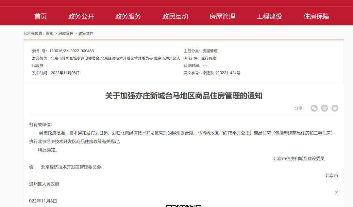This screenshot has width=353, height=207.
Task: Open the 首页 navigation item
Action: (x=41, y=16)
